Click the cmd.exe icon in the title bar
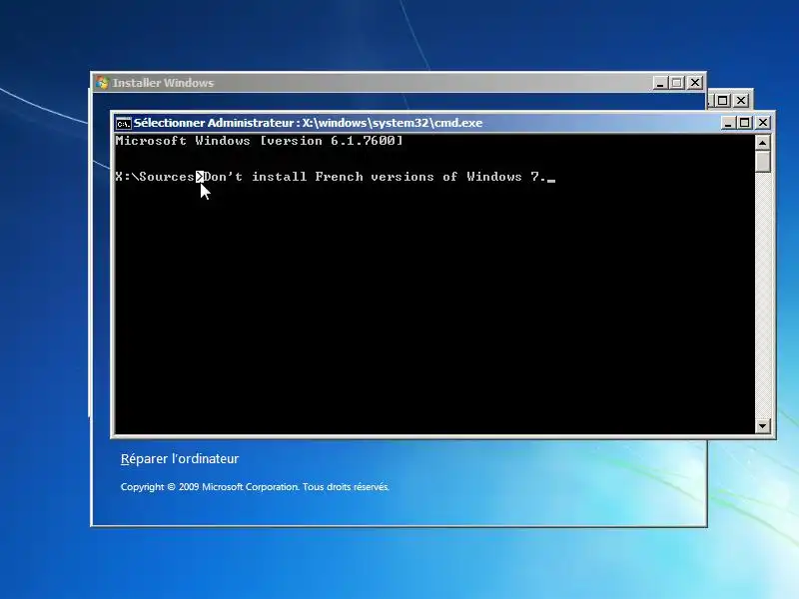 [123, 123]
